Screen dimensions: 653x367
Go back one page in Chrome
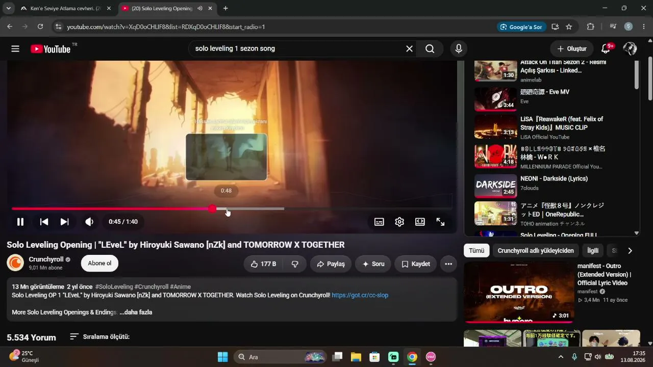10,27
